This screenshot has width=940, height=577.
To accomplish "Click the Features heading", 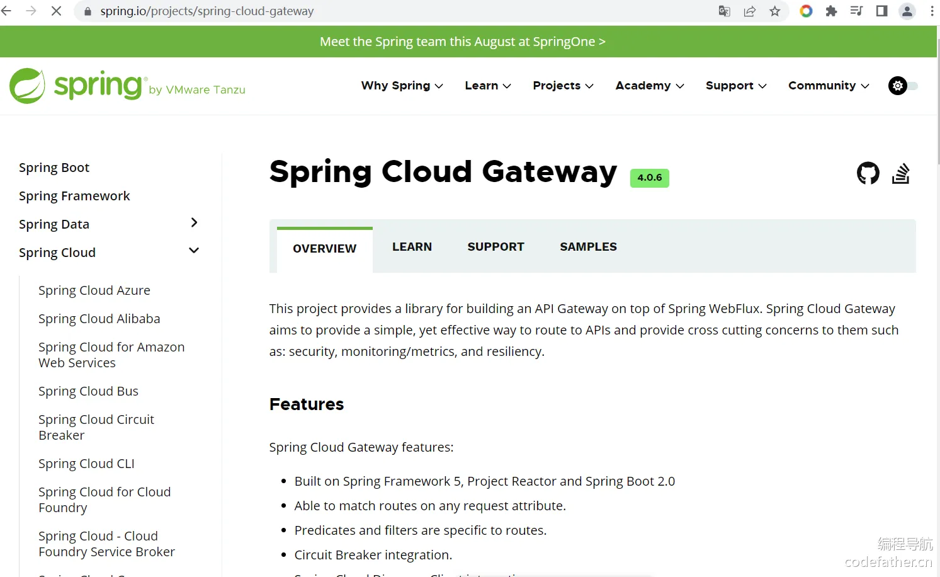I will point(307,404).
